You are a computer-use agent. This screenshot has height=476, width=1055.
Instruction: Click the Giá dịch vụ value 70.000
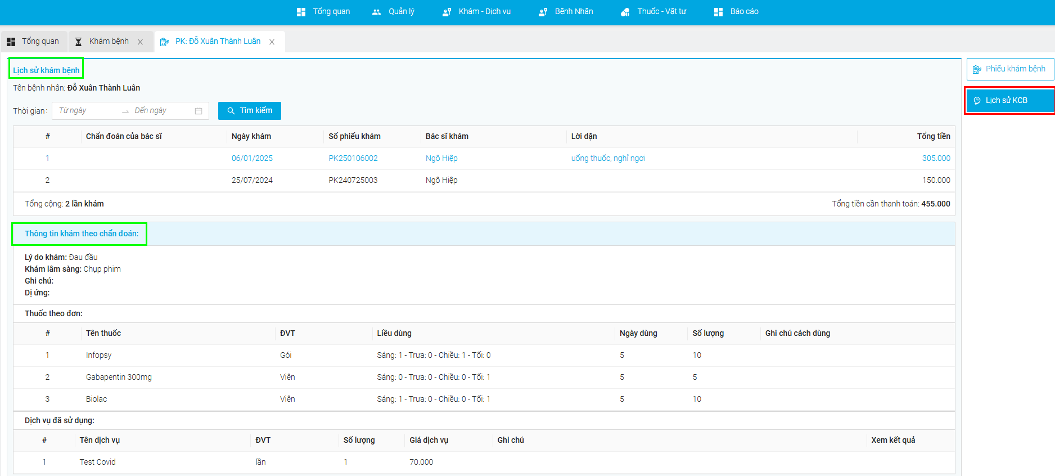click(x=421, y=462)
